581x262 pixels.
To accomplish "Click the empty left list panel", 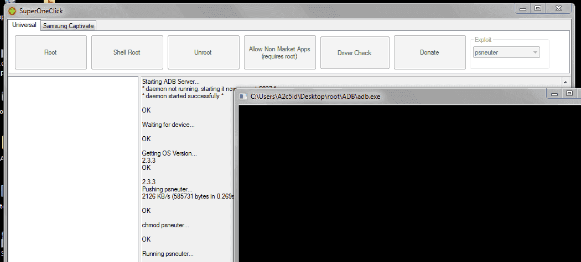I will coord(73,169).
